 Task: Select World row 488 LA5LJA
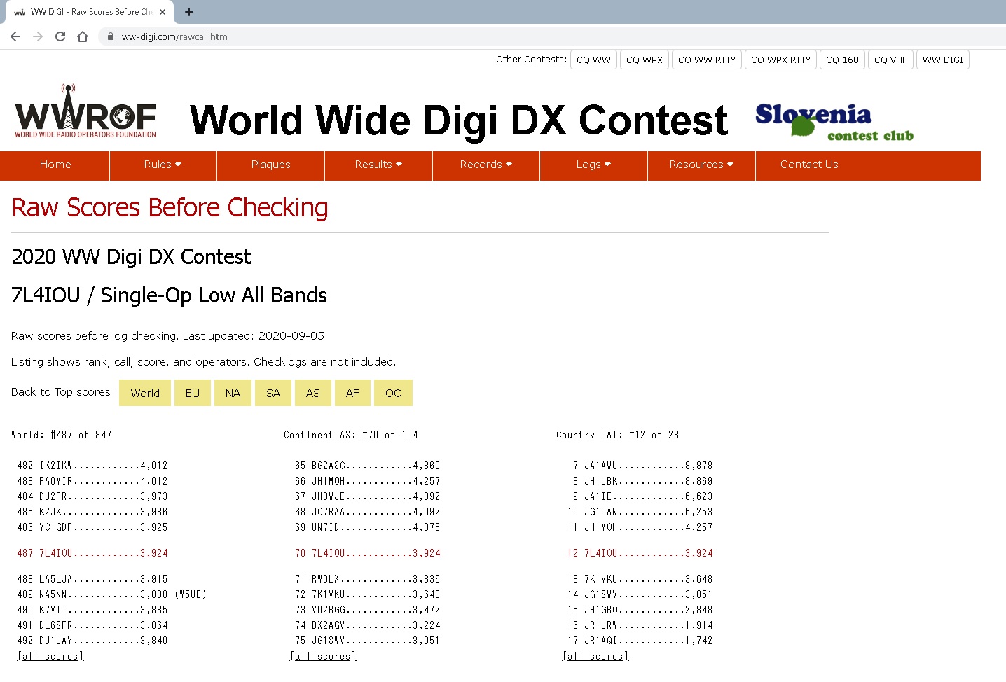(92, 579)
